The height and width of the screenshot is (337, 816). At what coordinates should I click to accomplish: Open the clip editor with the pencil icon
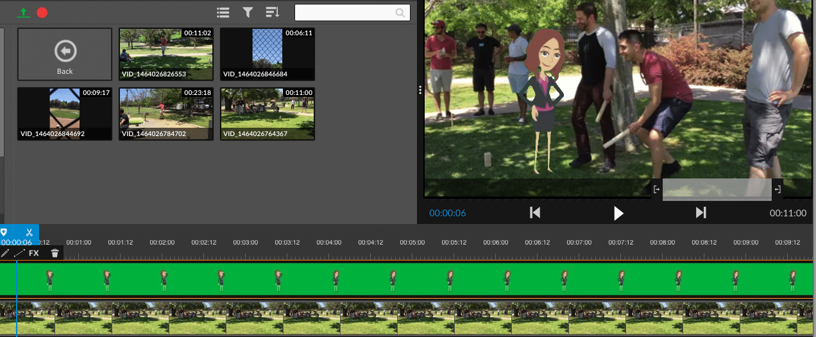5,254
